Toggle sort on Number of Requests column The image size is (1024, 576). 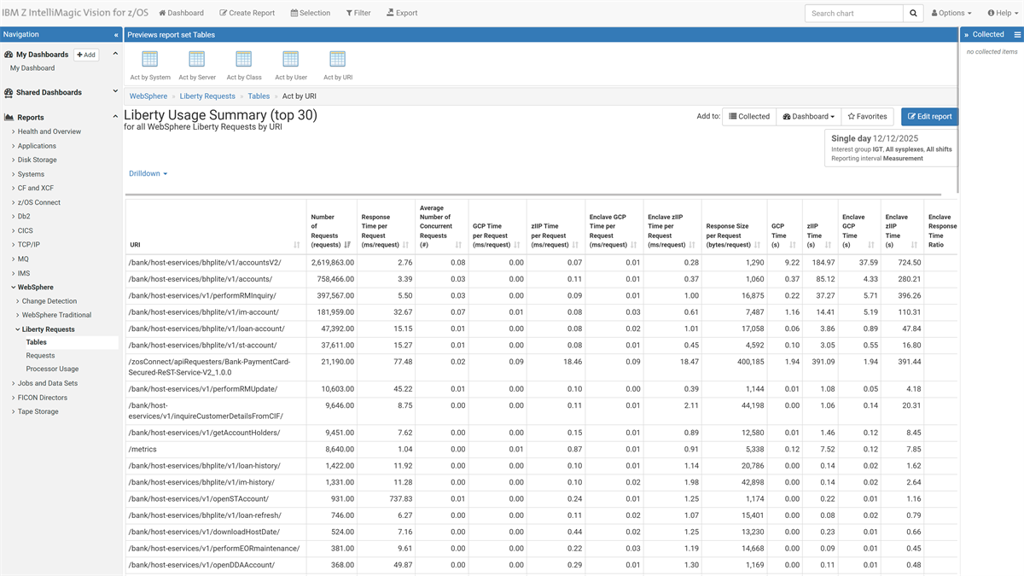tap(347, 245)
